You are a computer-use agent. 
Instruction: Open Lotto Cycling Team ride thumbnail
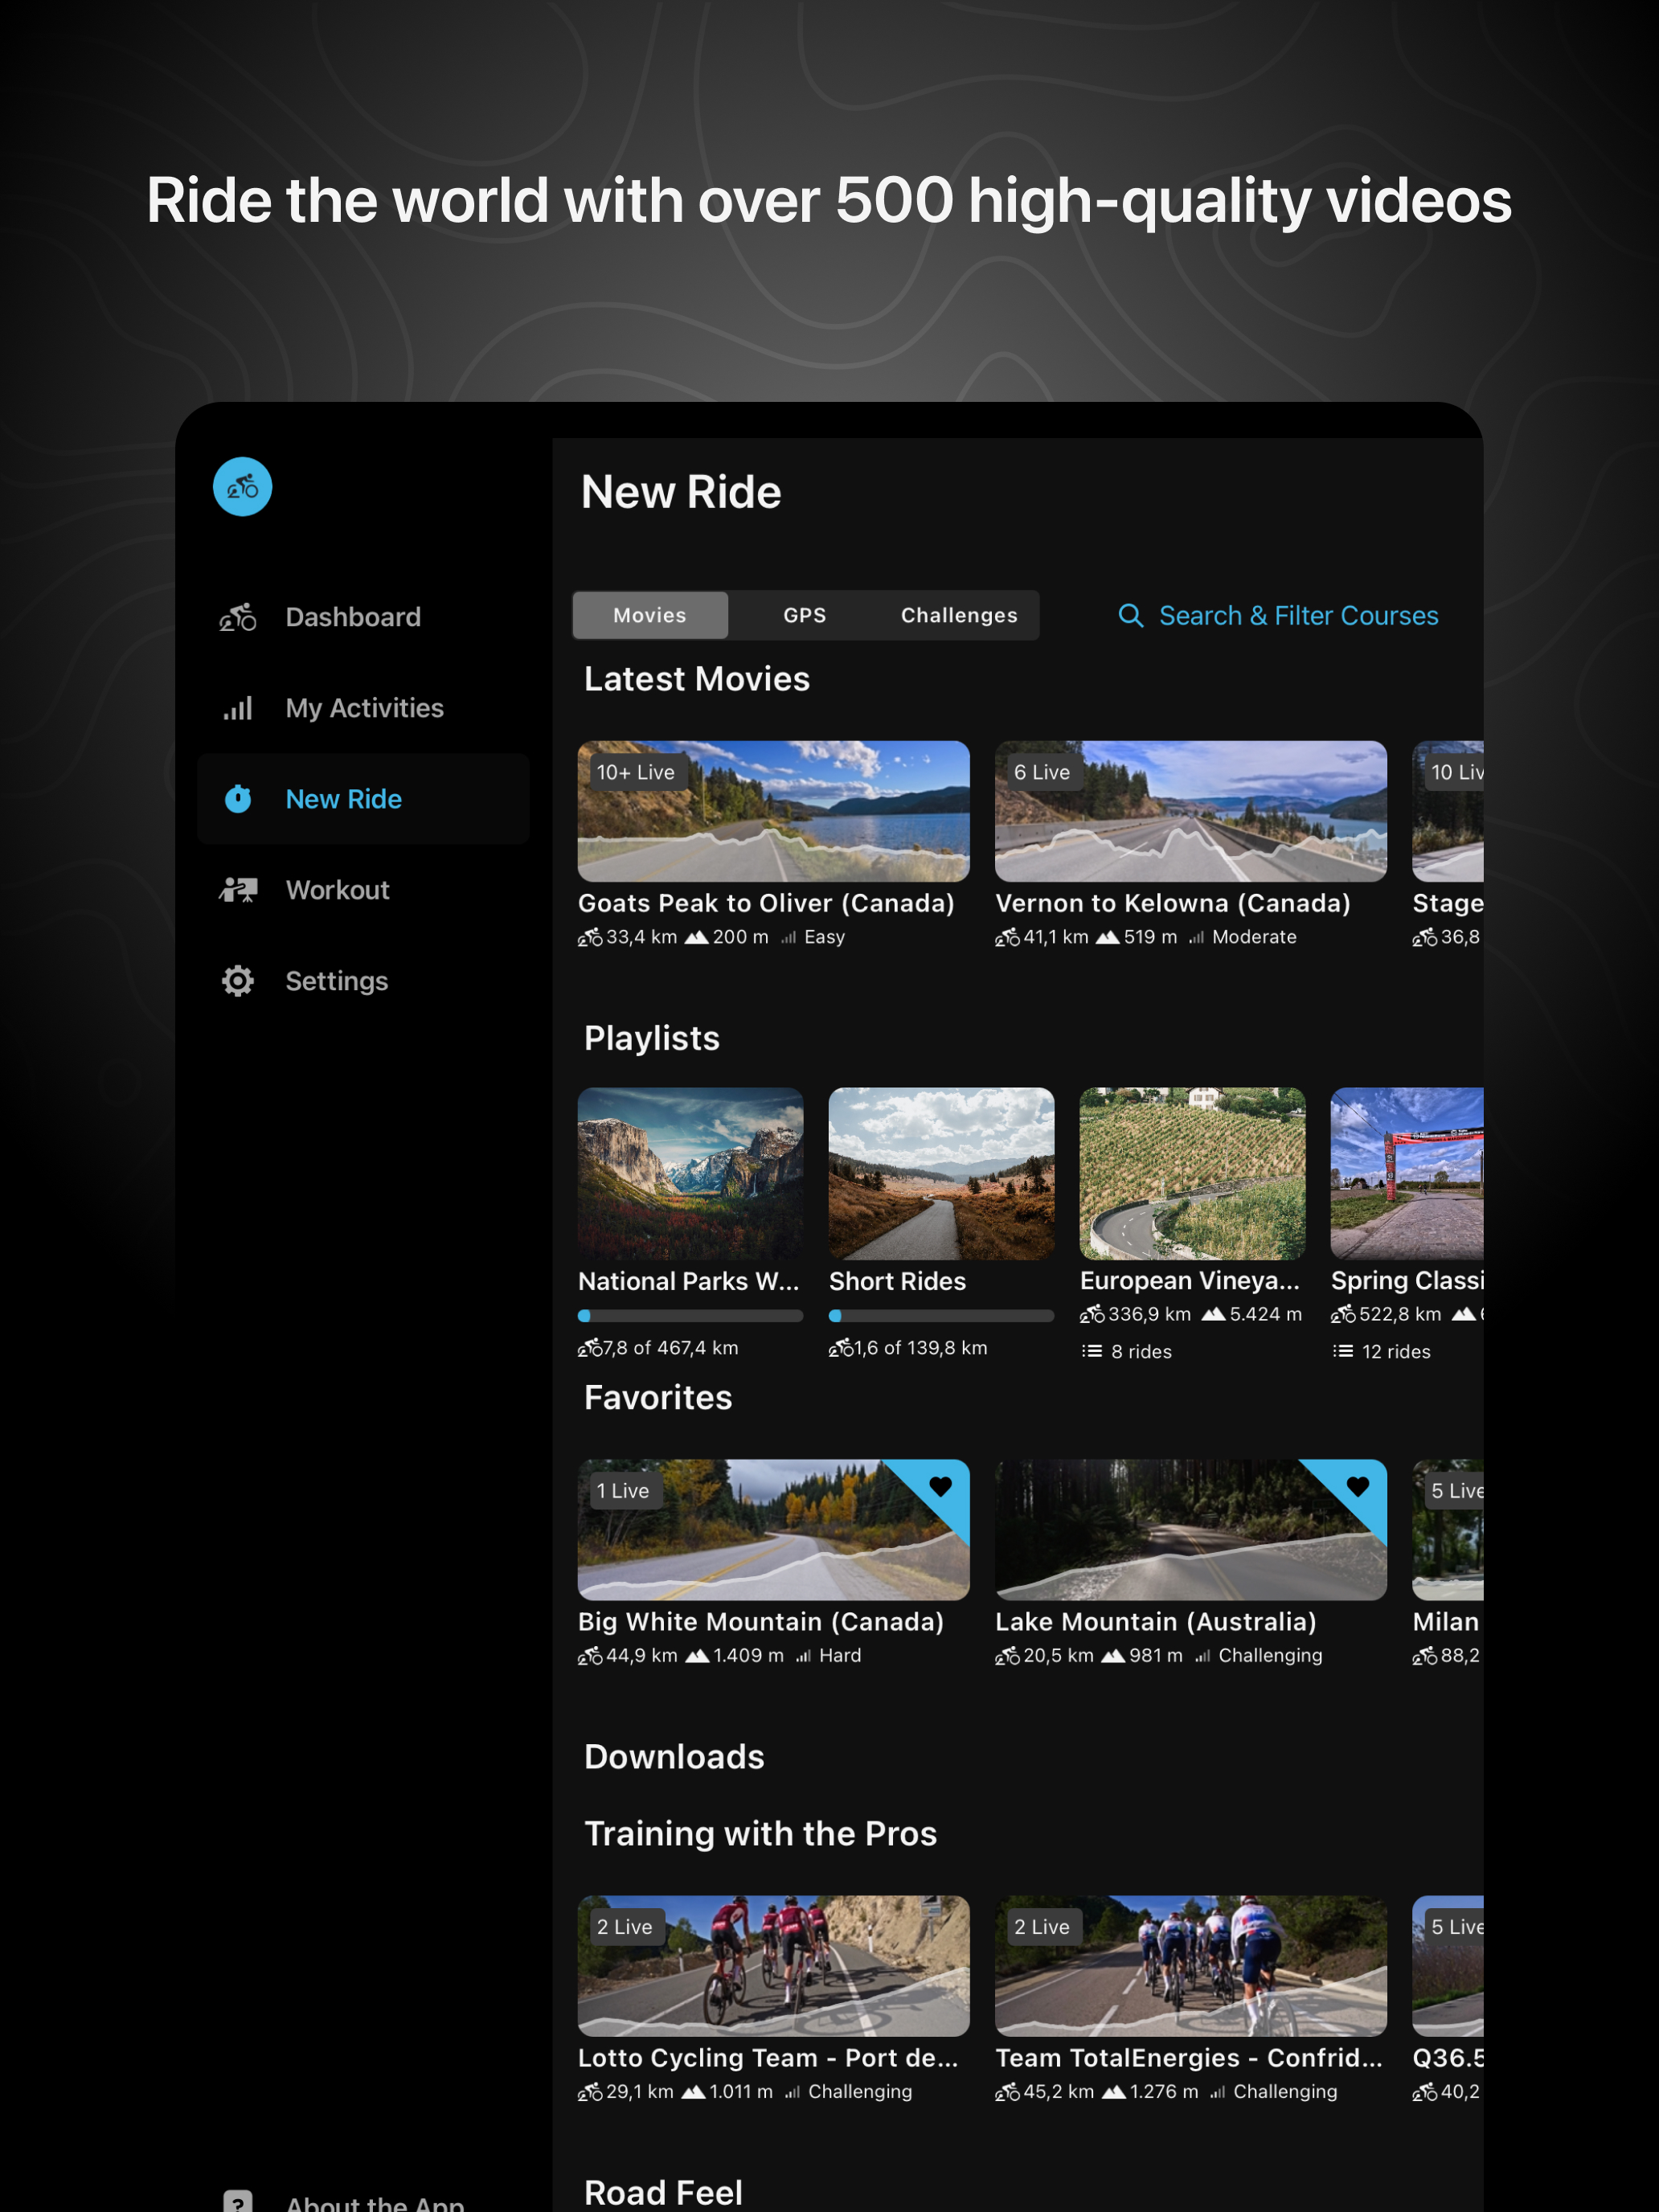click(x=773, y=1965)
